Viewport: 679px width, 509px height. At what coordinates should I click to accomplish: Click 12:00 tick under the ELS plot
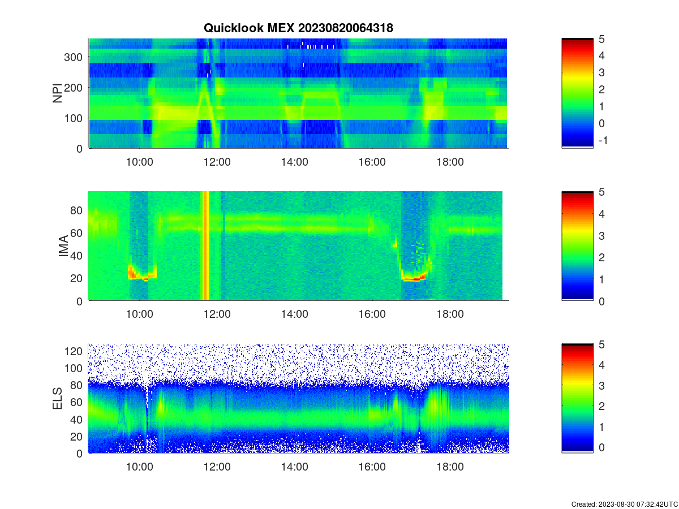217,467
